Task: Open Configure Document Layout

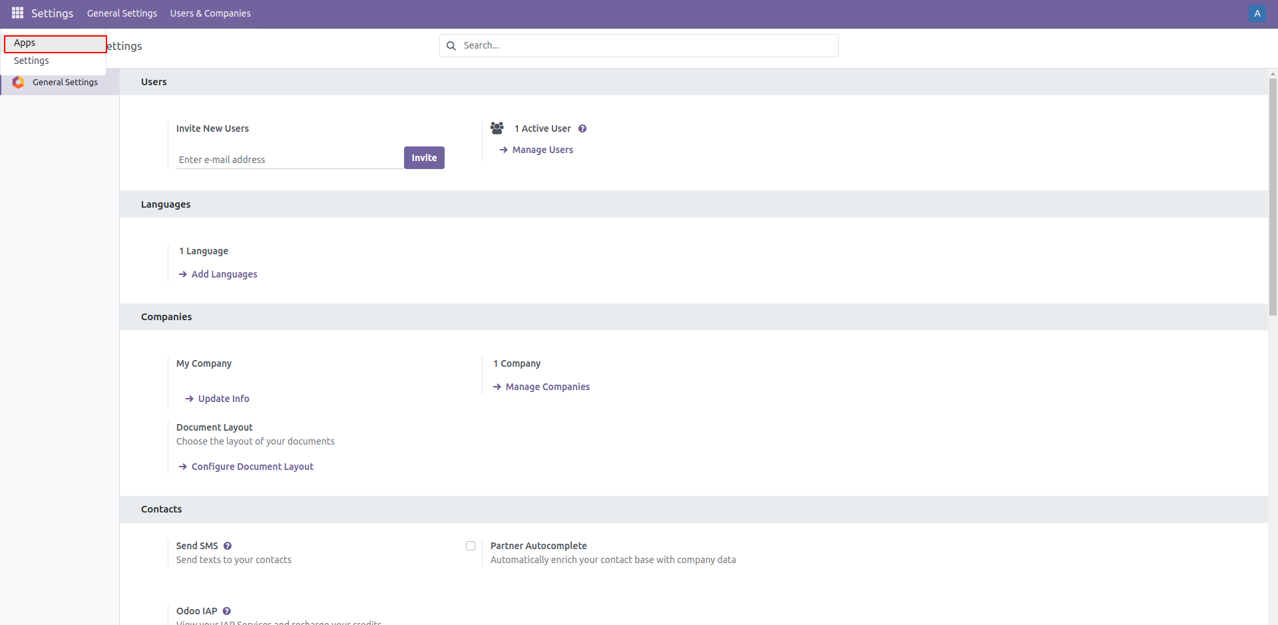Action: [x=252, y=466]
